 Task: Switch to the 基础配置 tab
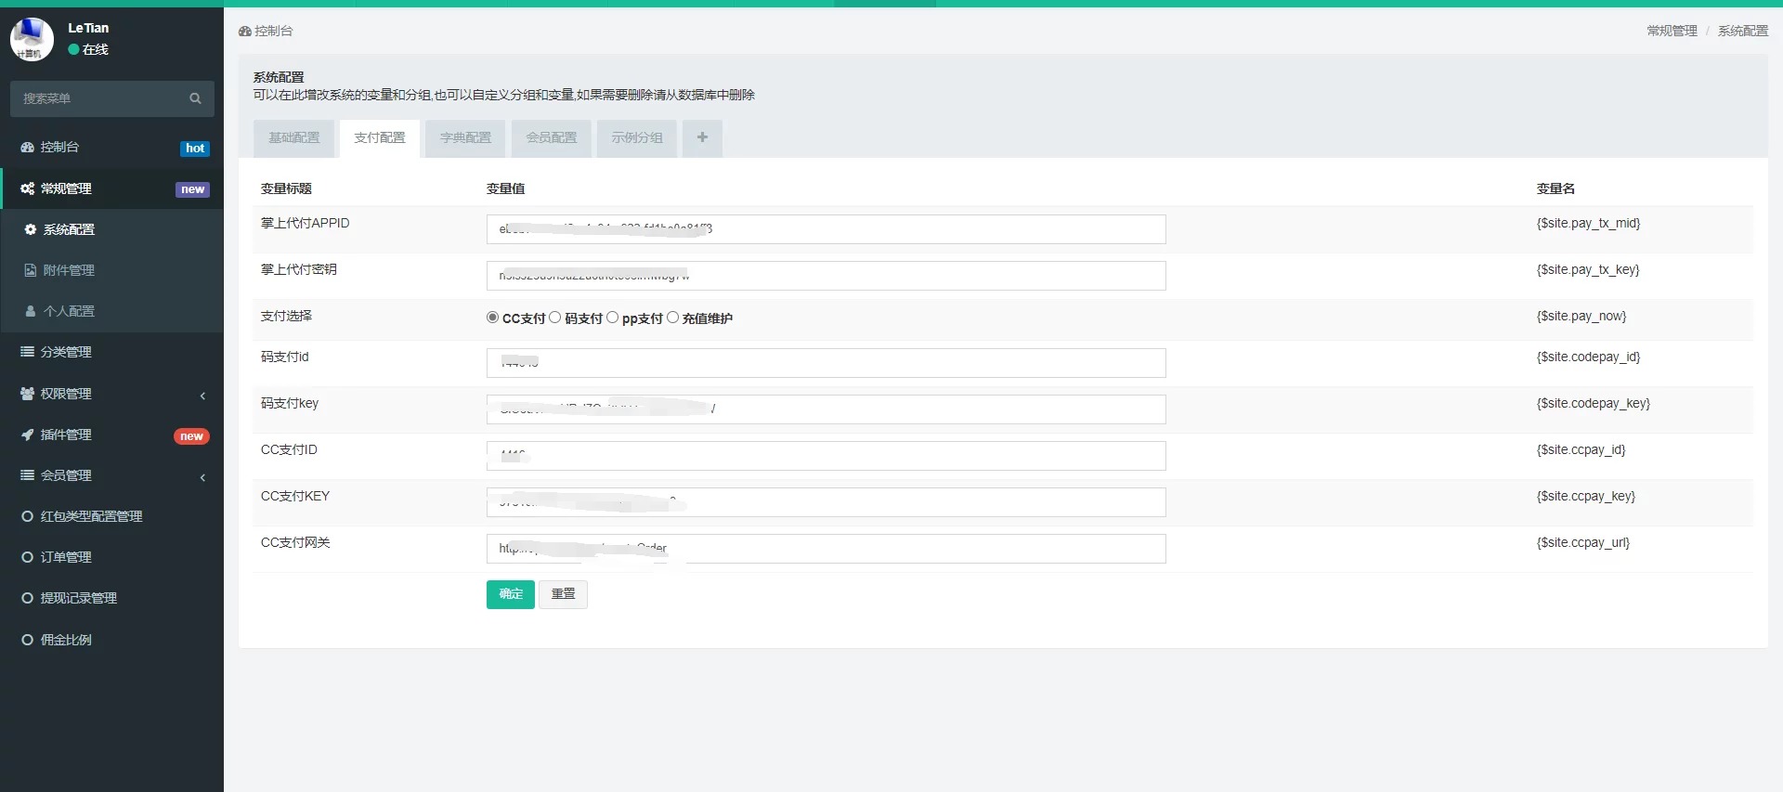294,137
